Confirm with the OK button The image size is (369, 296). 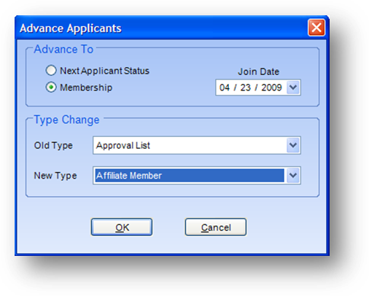point(122,227)
